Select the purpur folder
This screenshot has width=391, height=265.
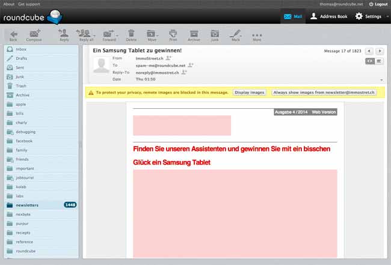click(x=41, y=224)
